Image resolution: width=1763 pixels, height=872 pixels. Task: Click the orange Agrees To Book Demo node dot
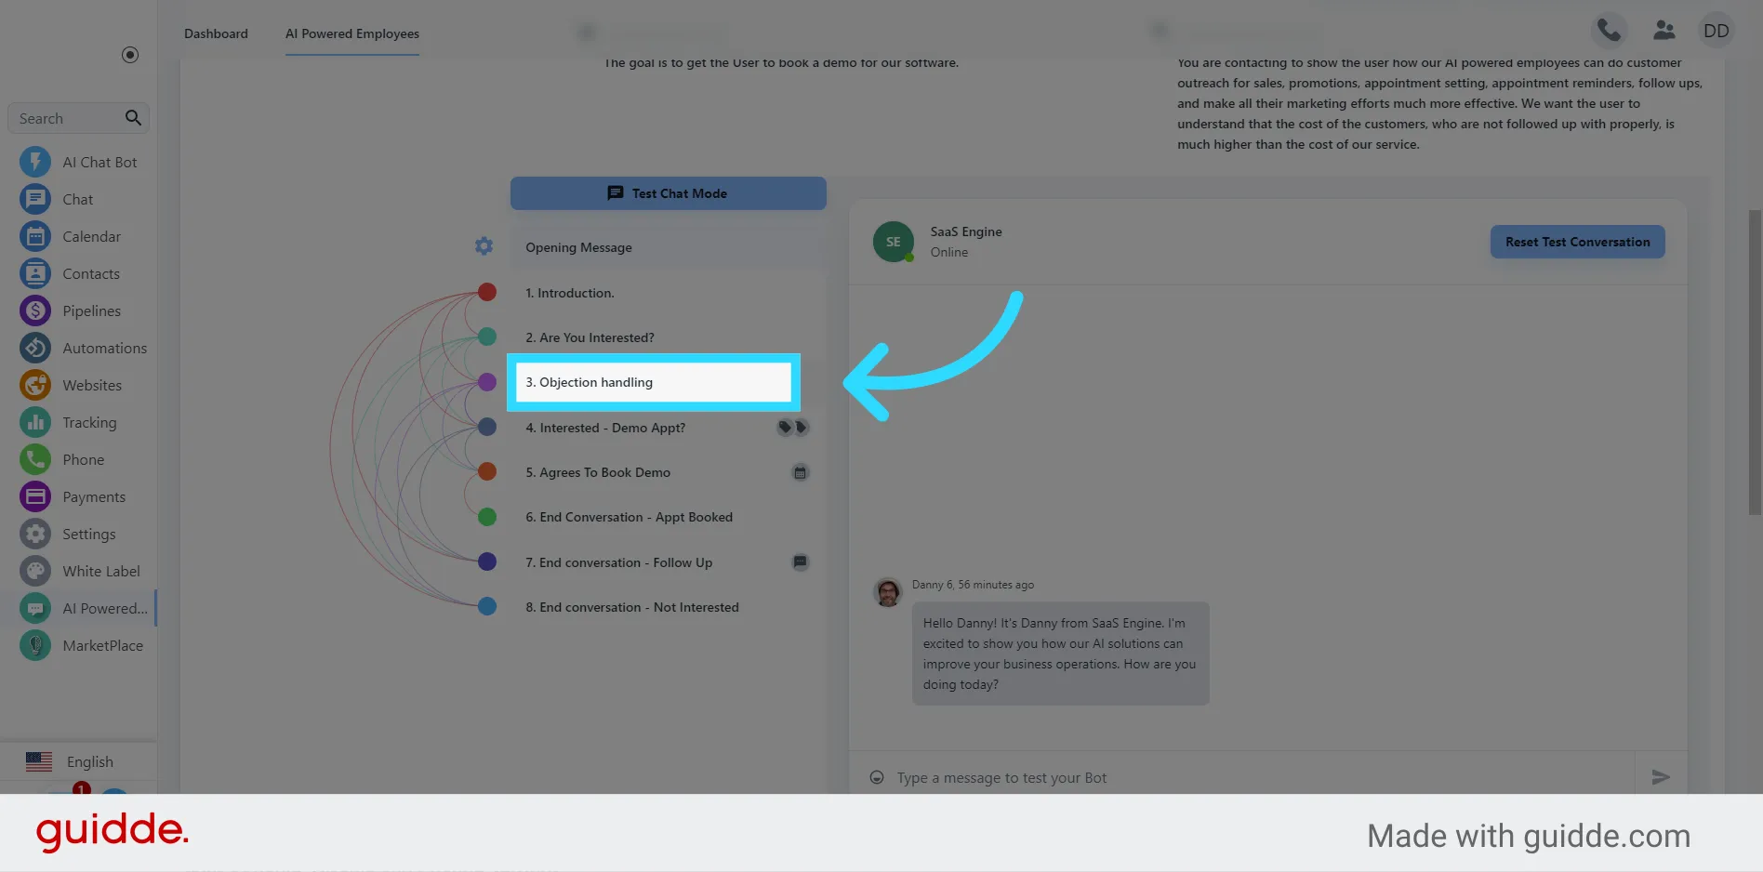click(486, 471)
